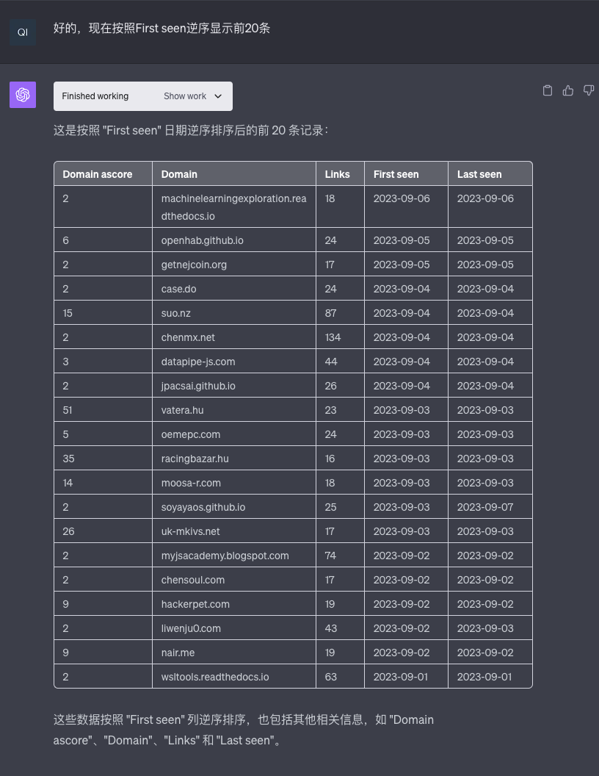The image size is (599, 776).
Task: Click the machinelearningexploration.readthedocs.io domain cell
Action: click(x=233, y=207)
